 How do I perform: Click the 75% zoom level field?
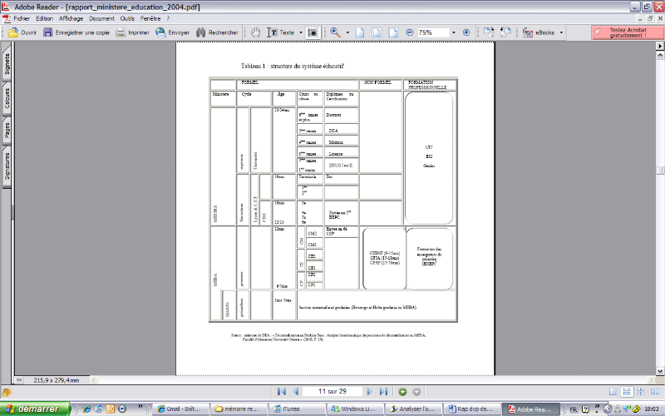coord(432,32)
